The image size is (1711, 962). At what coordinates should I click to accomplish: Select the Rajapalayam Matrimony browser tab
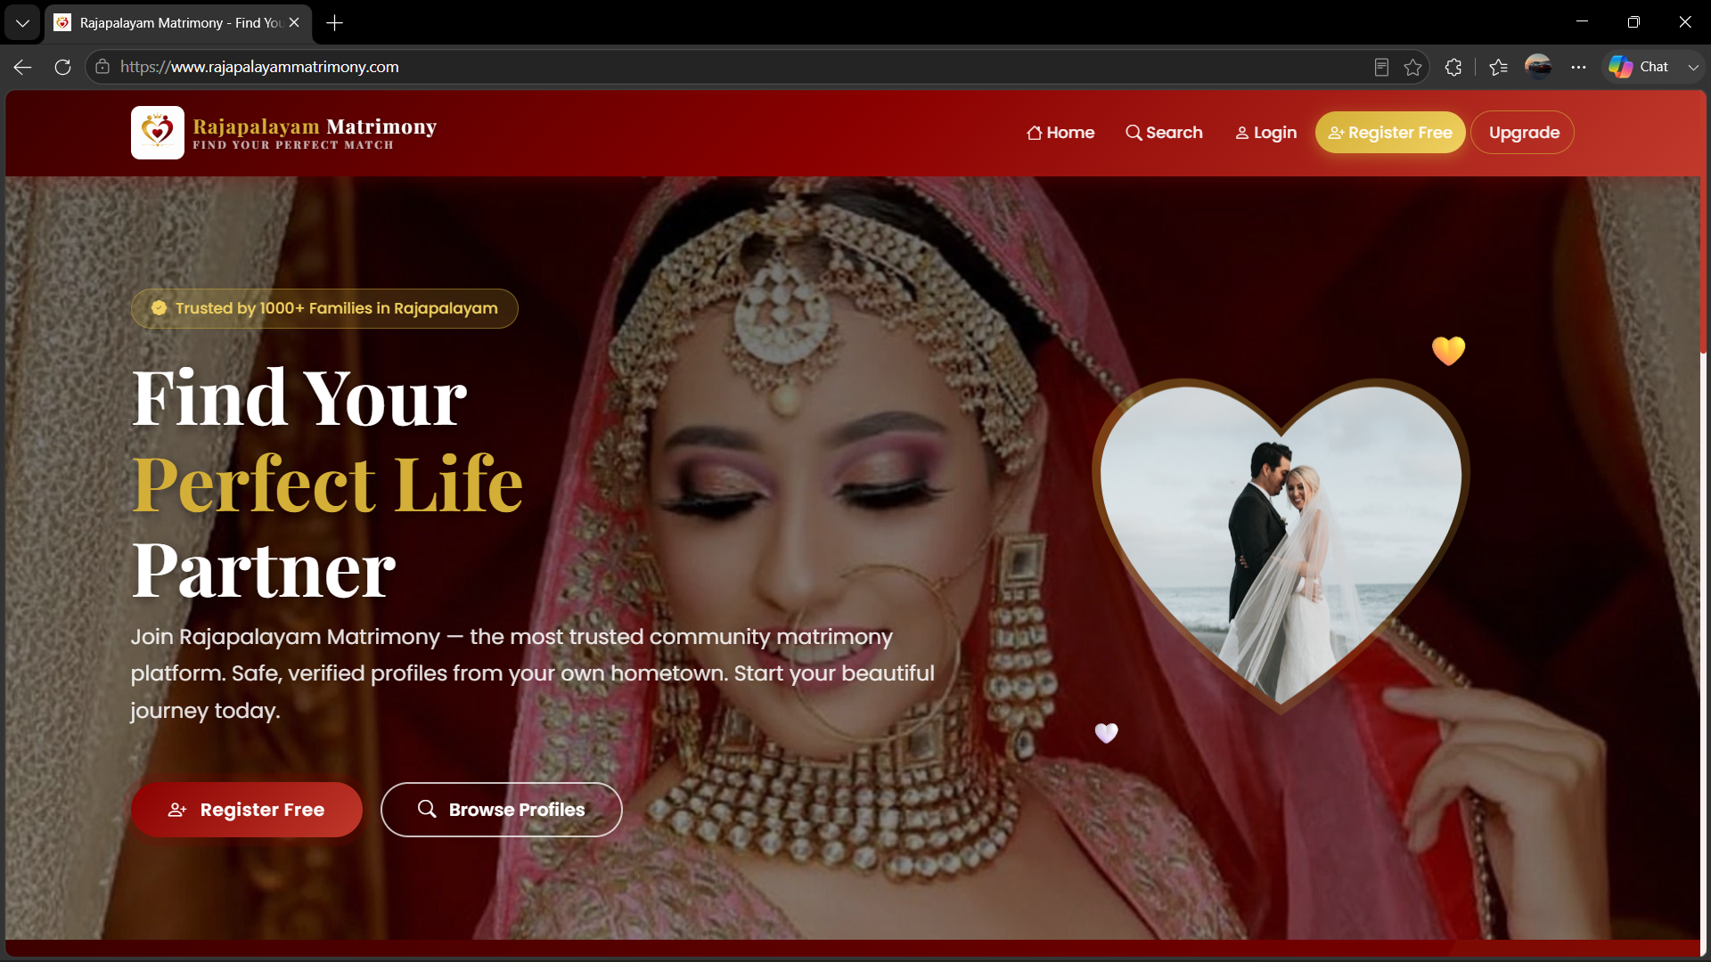(178, 23)
